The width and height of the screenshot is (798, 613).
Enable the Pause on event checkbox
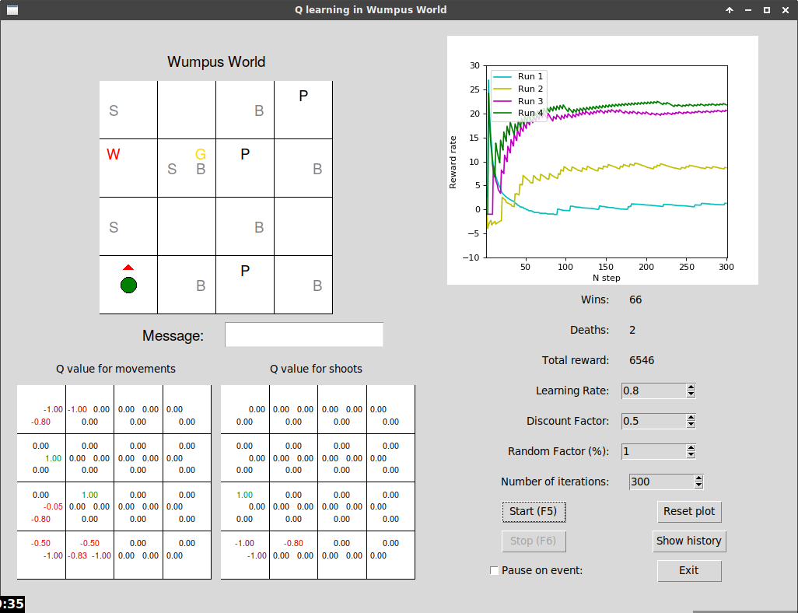[494, 570]
